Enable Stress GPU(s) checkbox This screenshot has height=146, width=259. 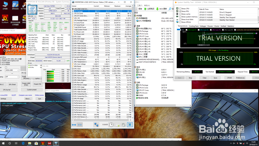tap(180, 22)
